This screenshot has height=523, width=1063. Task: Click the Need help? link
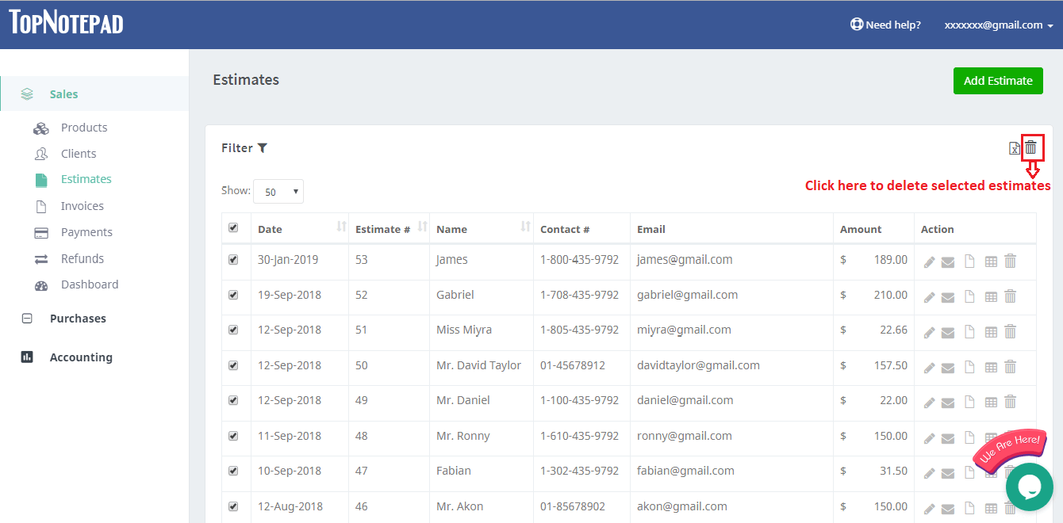[885, 25]
